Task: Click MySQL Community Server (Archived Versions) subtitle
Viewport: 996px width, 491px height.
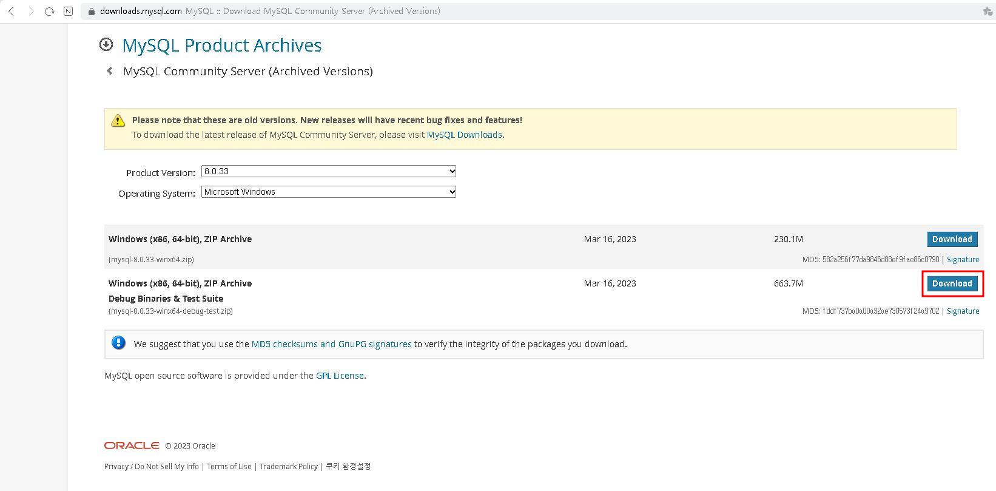Action: [248, 71]
